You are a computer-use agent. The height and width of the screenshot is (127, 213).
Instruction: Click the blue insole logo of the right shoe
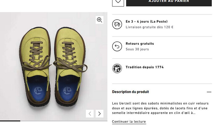point(67,91)
